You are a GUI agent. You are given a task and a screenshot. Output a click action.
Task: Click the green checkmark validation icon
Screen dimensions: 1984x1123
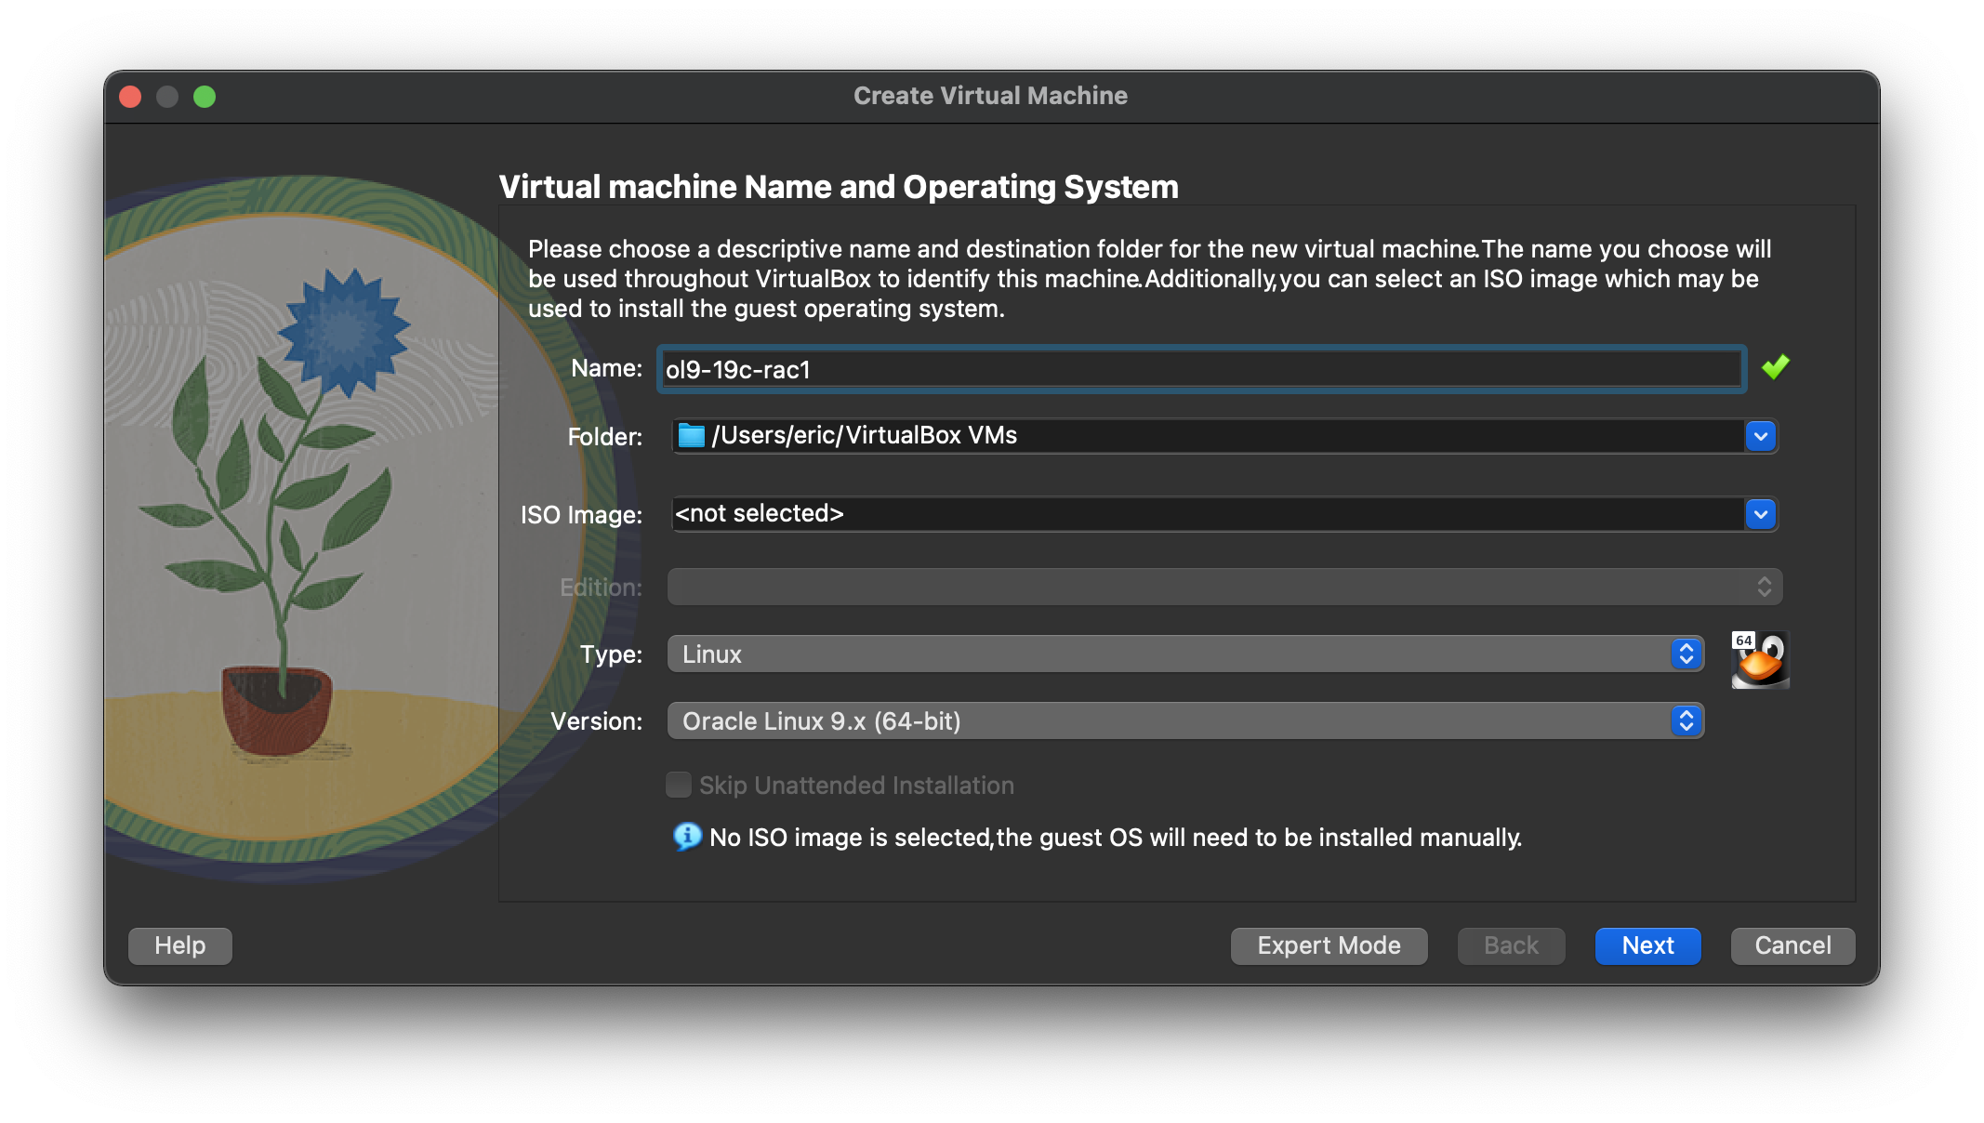click(1775, 367)
